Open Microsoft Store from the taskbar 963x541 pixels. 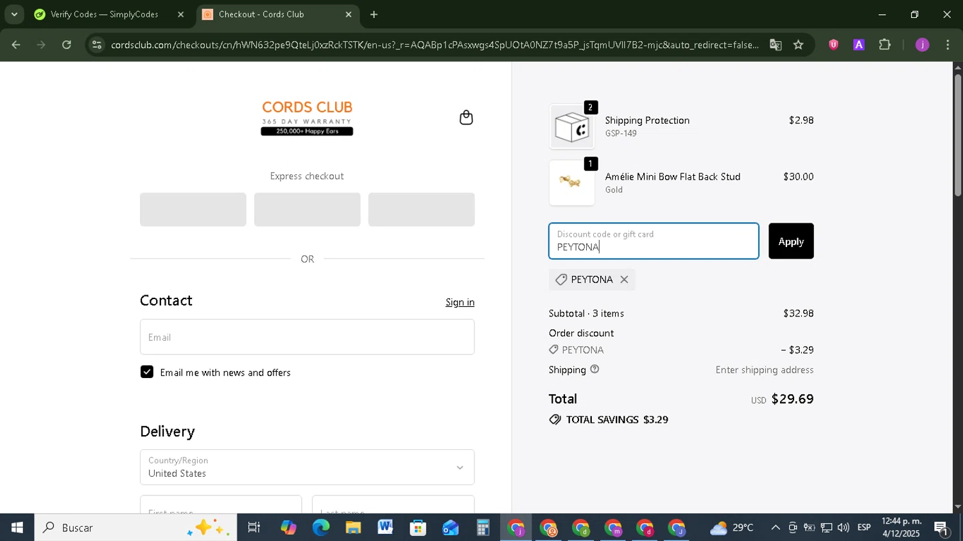pos(418,528)
